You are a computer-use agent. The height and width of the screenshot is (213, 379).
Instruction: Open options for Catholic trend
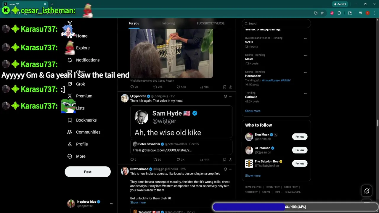click(306, 93)
